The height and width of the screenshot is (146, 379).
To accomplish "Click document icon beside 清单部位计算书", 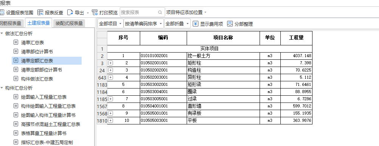I will coord(16,51).
